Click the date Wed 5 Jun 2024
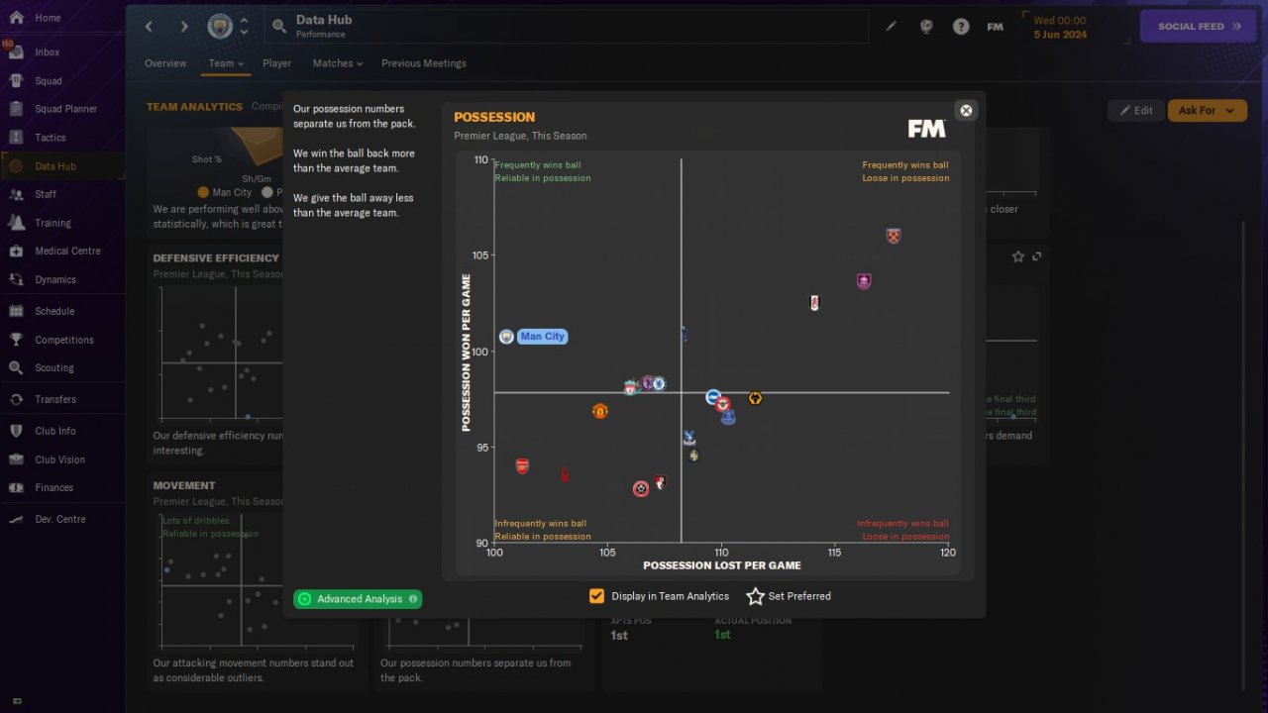The height and width of the screenshot is (713, 1268). pos(1060,27)
